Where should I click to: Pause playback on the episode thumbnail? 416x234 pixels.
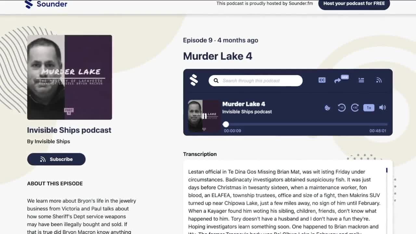(x=204, y=116)
